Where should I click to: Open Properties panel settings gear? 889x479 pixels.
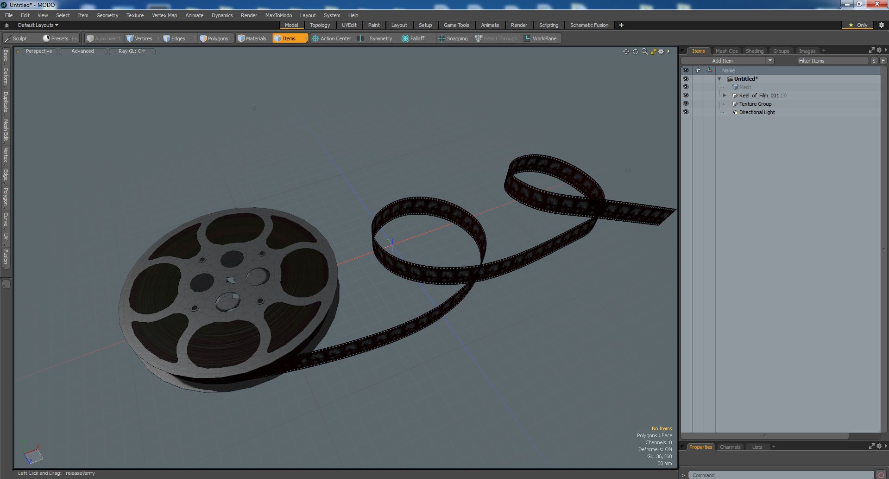point(879,446)
